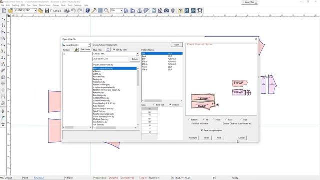This screenshot has width=320, height=180.
Task: Select the Rear preview radio button
Action: click(226, 120)
